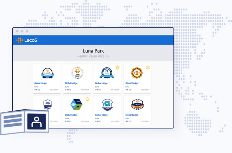This screenshot has height=153, width=232.
Task: Open the blue circular ribbon badge image
Action: click(107, 73)
